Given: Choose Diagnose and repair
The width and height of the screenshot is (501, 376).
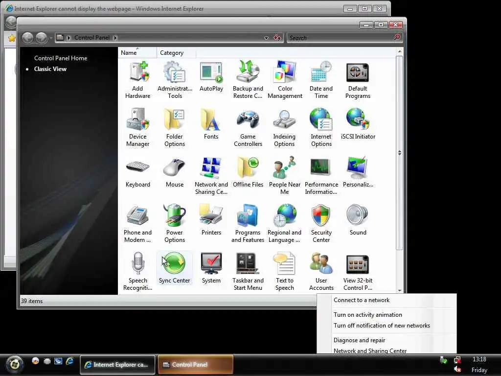Looking at the screenshot, I should (359, 340).
